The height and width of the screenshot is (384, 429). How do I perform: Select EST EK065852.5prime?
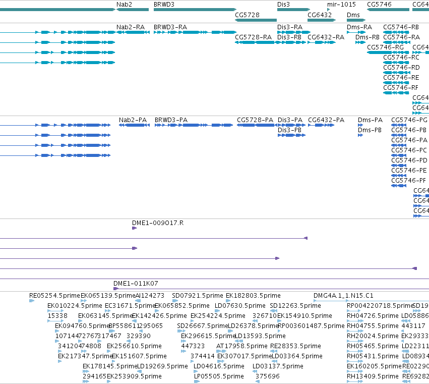pos(157,311)
